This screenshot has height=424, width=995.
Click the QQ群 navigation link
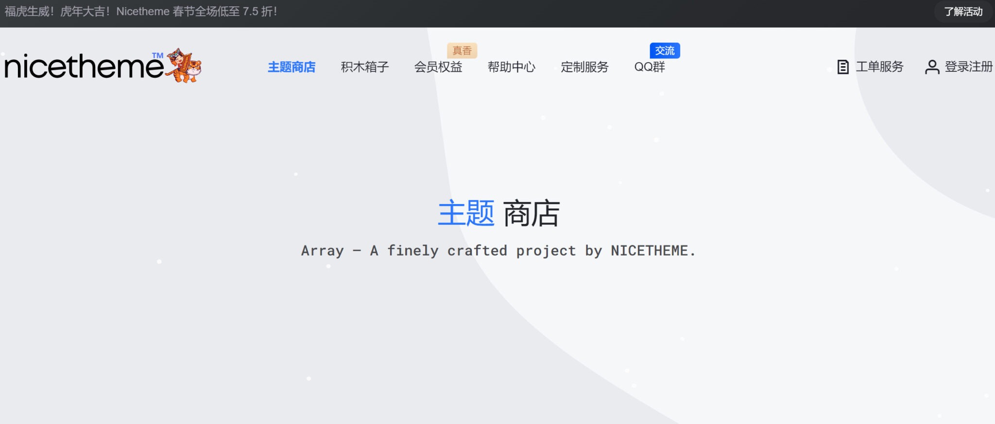tap(650, 67)
